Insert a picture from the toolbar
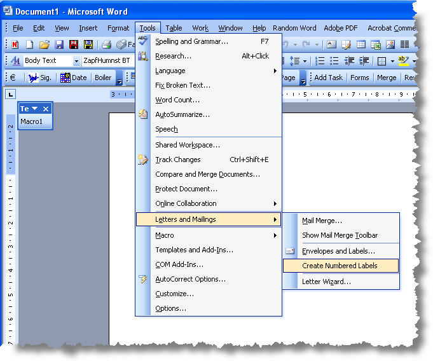Screen dimensions: 433x361 tap(390, 44)
